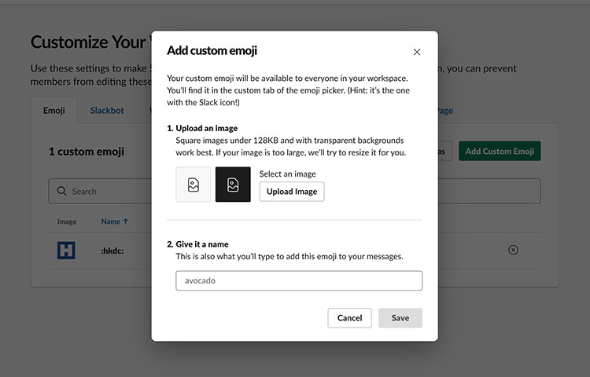Click the '1 custom emoji' heading
The width and height of the screenshot is (590, 377).
tap(87, 152)
